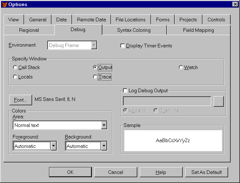Switch to the View tab
This screenshot has height=183, width=240.
coord(14,20)
